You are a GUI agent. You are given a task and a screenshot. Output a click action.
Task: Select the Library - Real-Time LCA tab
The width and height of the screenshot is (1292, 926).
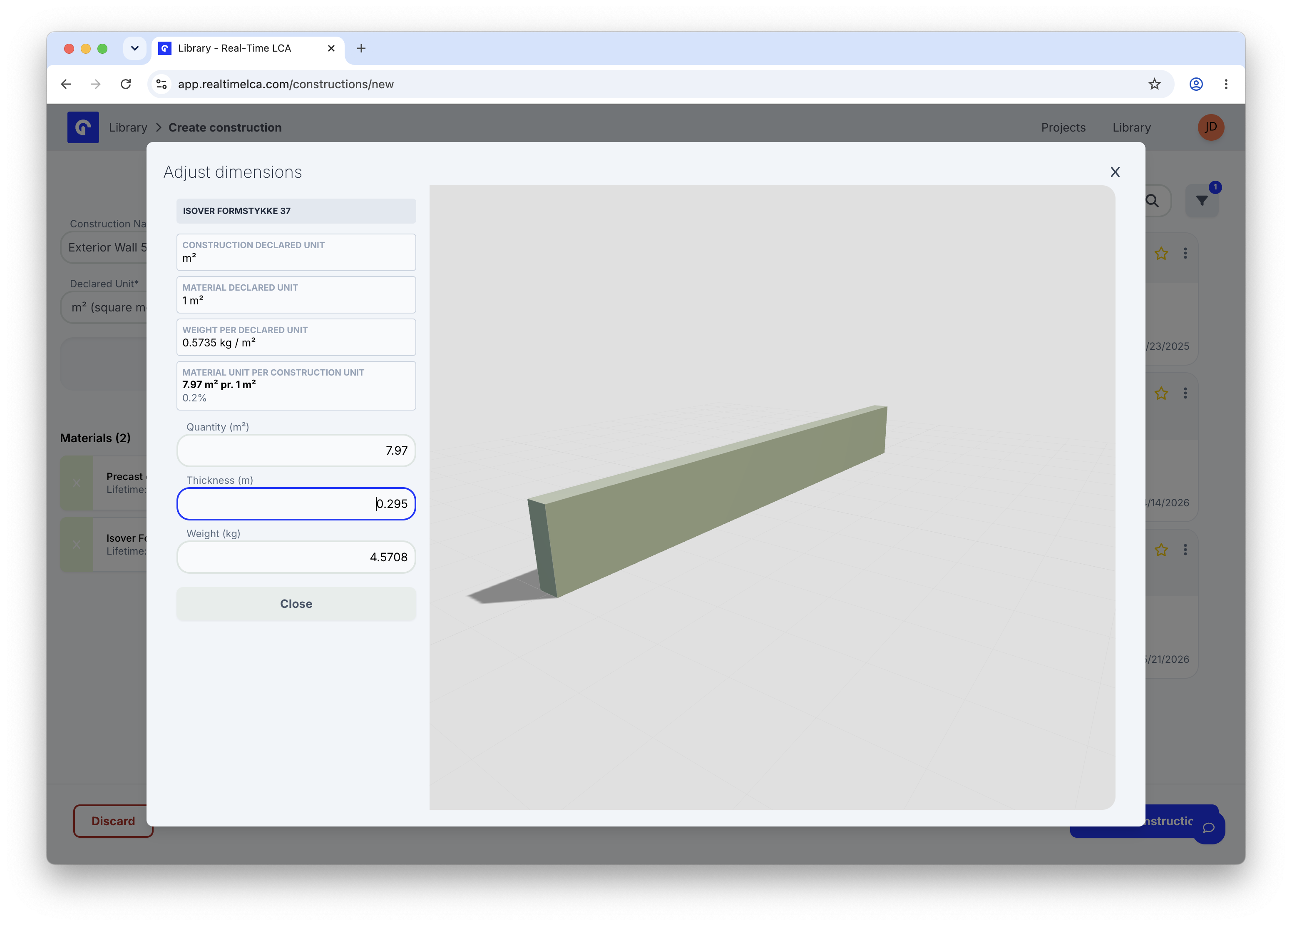coord(248,48)
